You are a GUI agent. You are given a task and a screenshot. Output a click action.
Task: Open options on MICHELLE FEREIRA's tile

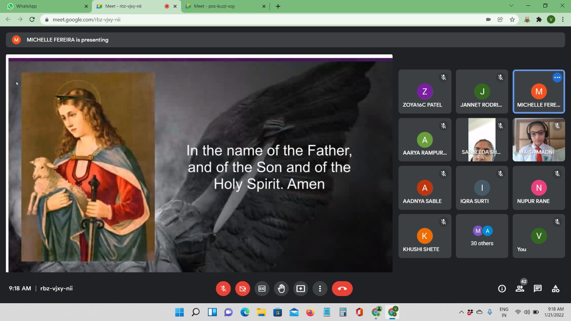pos(557,78)
